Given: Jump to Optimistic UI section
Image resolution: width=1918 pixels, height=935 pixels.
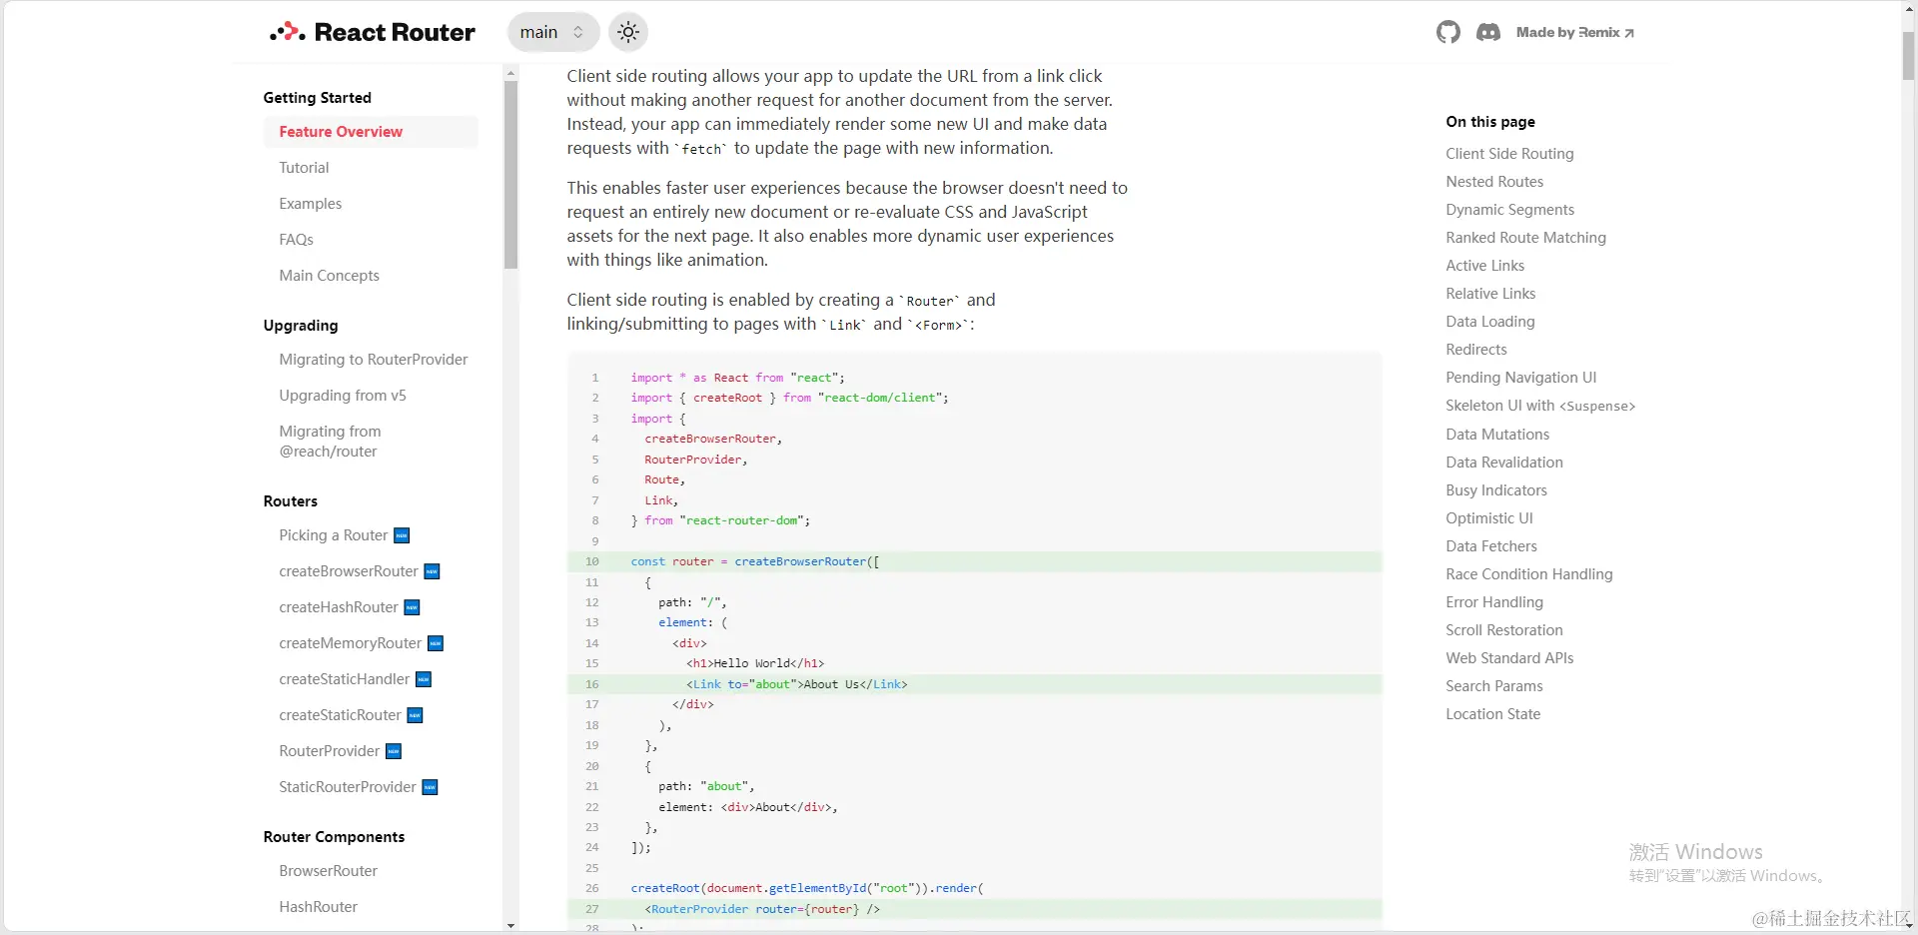Looking at the screenshot, I should coord(1488,518).
